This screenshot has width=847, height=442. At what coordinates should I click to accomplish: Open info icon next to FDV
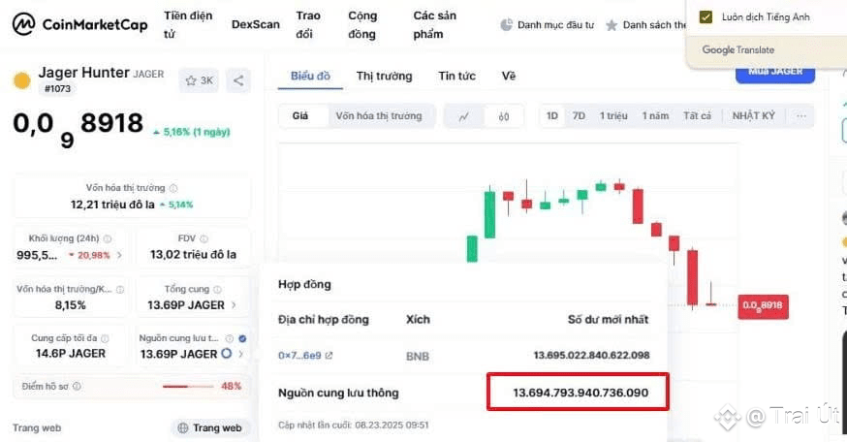204,238
